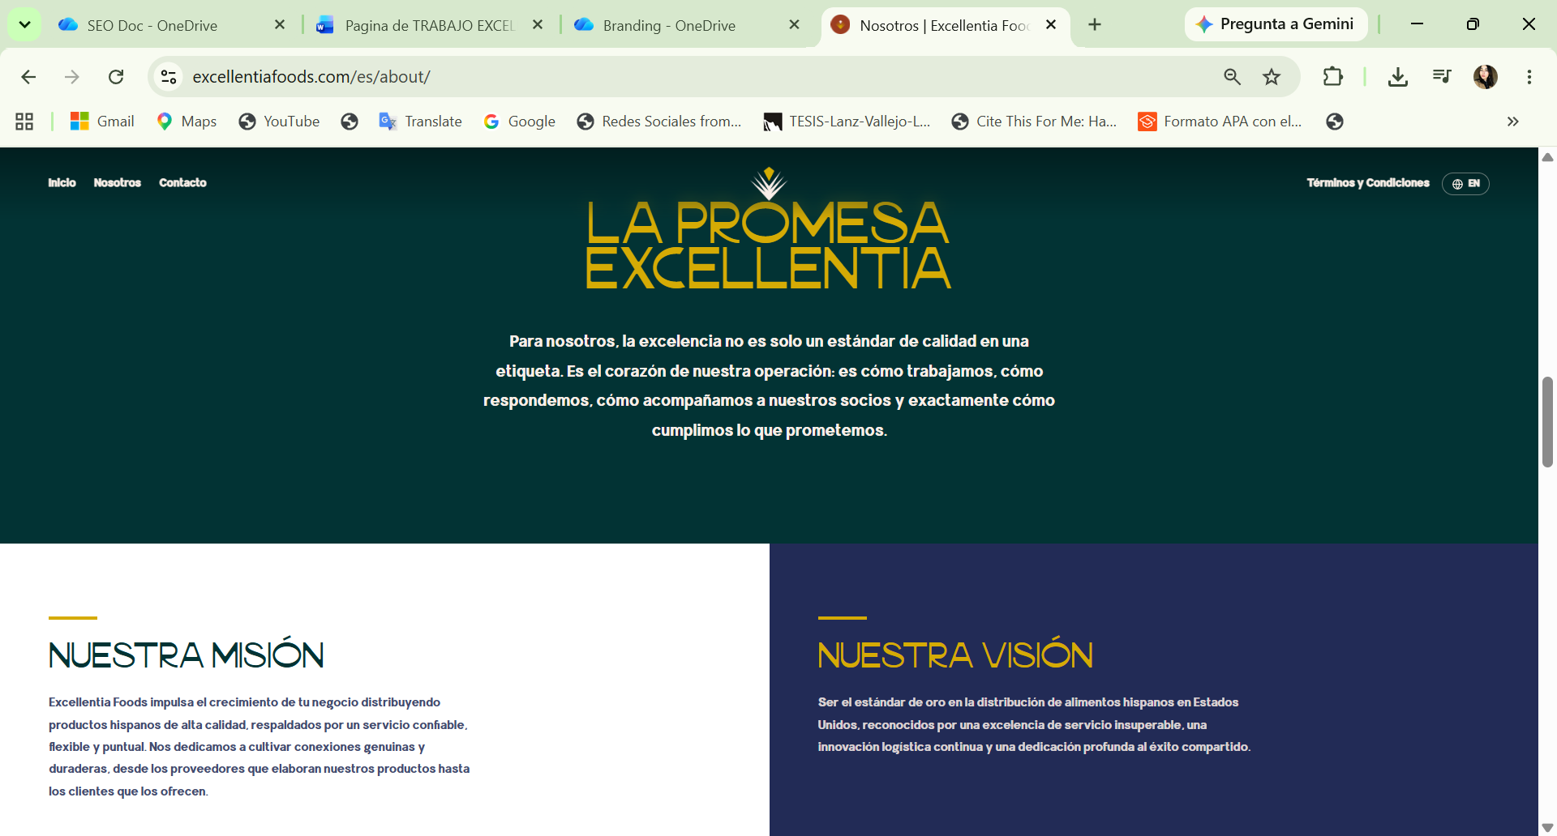The image size is (1557, 836).
Task: Open the Downloads icon
Action: pyautogui.click(x=1398, y=77)
